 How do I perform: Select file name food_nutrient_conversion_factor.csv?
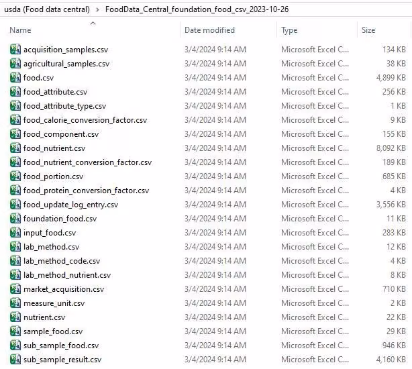pos(87,162)
